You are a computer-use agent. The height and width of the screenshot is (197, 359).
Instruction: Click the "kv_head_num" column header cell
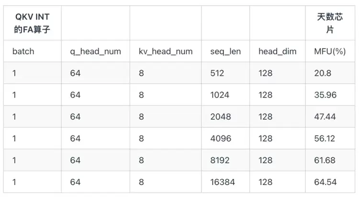(x=165, y=51)
